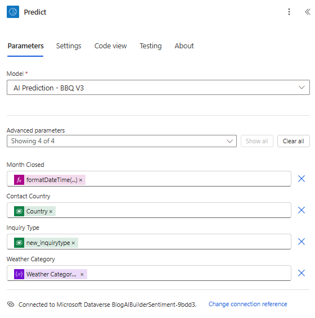Select the Country token text

click(37, 211)
